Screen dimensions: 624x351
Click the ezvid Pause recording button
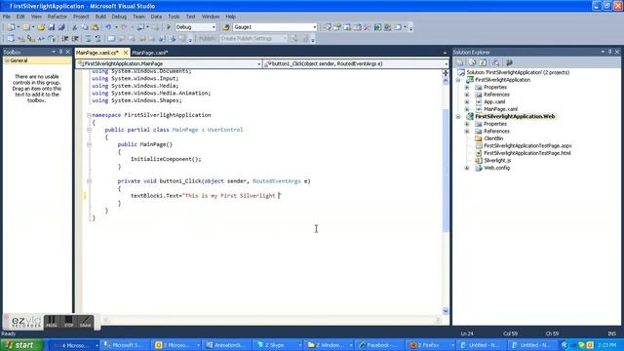pyautogui.click(x=52, y=322)
